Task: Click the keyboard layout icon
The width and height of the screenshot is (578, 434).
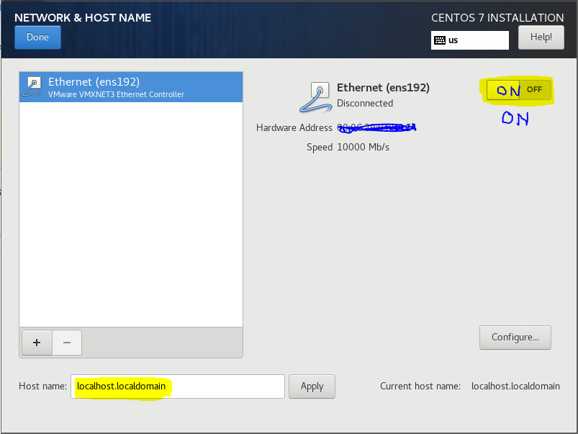Action: tap(439, 40)
